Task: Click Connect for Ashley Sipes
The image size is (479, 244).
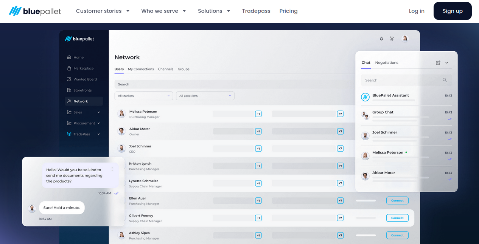Action: (x=397, y=235)
